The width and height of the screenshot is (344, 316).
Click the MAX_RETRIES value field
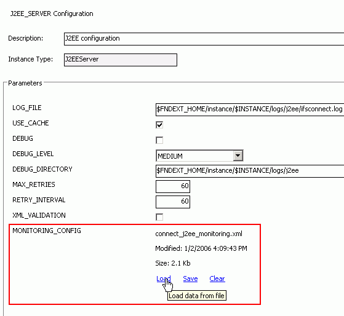pyautogui.click(x=173, y=186)
